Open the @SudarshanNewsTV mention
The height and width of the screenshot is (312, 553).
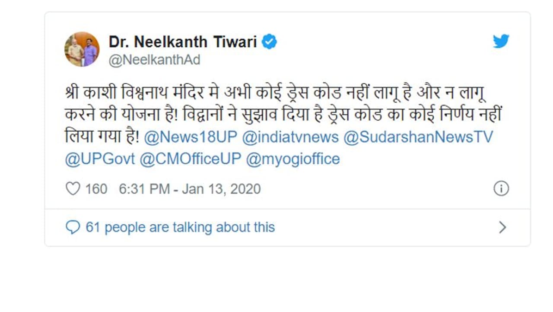click(x=418, y=137)
